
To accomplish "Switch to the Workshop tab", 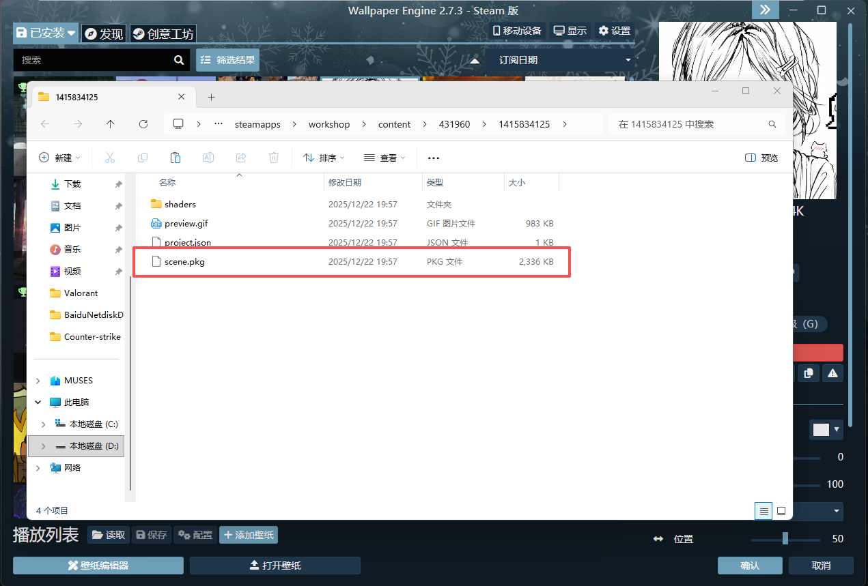I will point(163,34).
